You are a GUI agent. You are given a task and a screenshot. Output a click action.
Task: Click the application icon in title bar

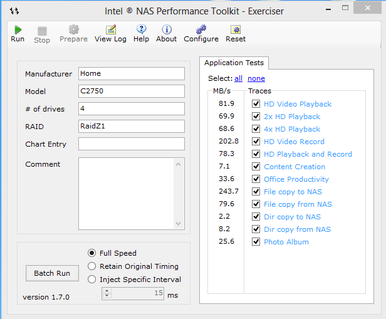coord(14,11)
